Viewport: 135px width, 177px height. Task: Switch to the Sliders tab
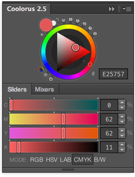[x=17, y=89]
